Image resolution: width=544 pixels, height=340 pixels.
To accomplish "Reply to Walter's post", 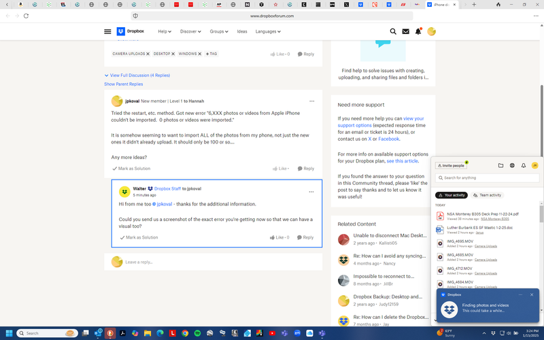I will pyautogui.click(x=305, y=237).
